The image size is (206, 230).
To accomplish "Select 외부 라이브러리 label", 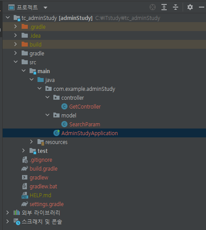I will coord(41,213).
